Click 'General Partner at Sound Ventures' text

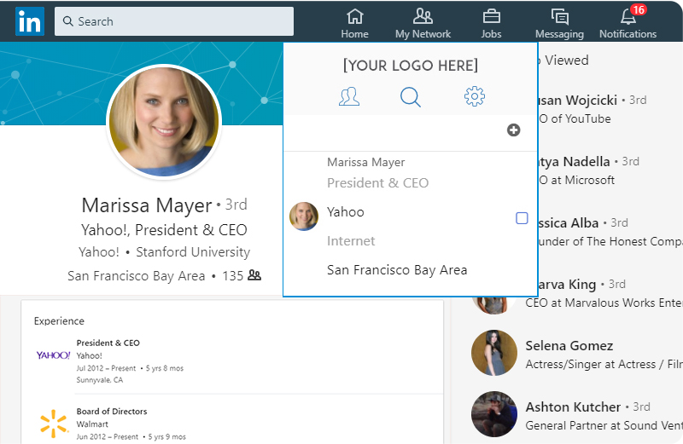[604, 425]
